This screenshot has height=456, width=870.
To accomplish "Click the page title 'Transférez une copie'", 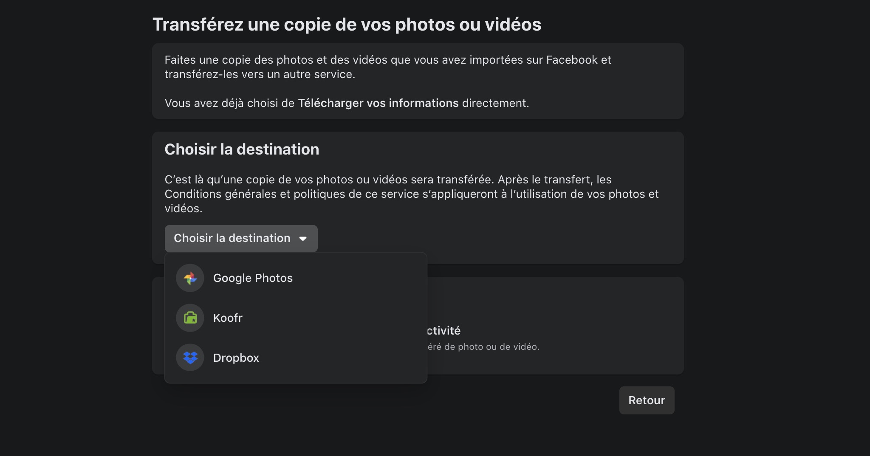I will 347,25.
